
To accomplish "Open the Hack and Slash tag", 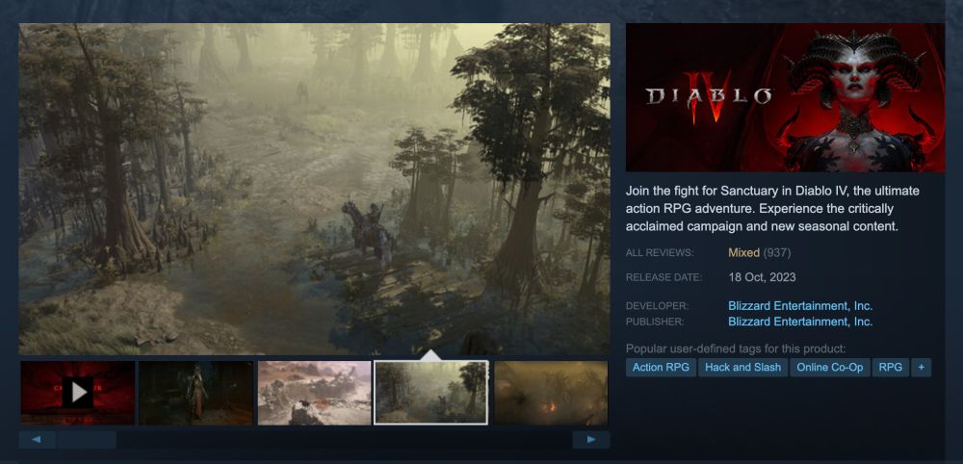I will point(743,368).
